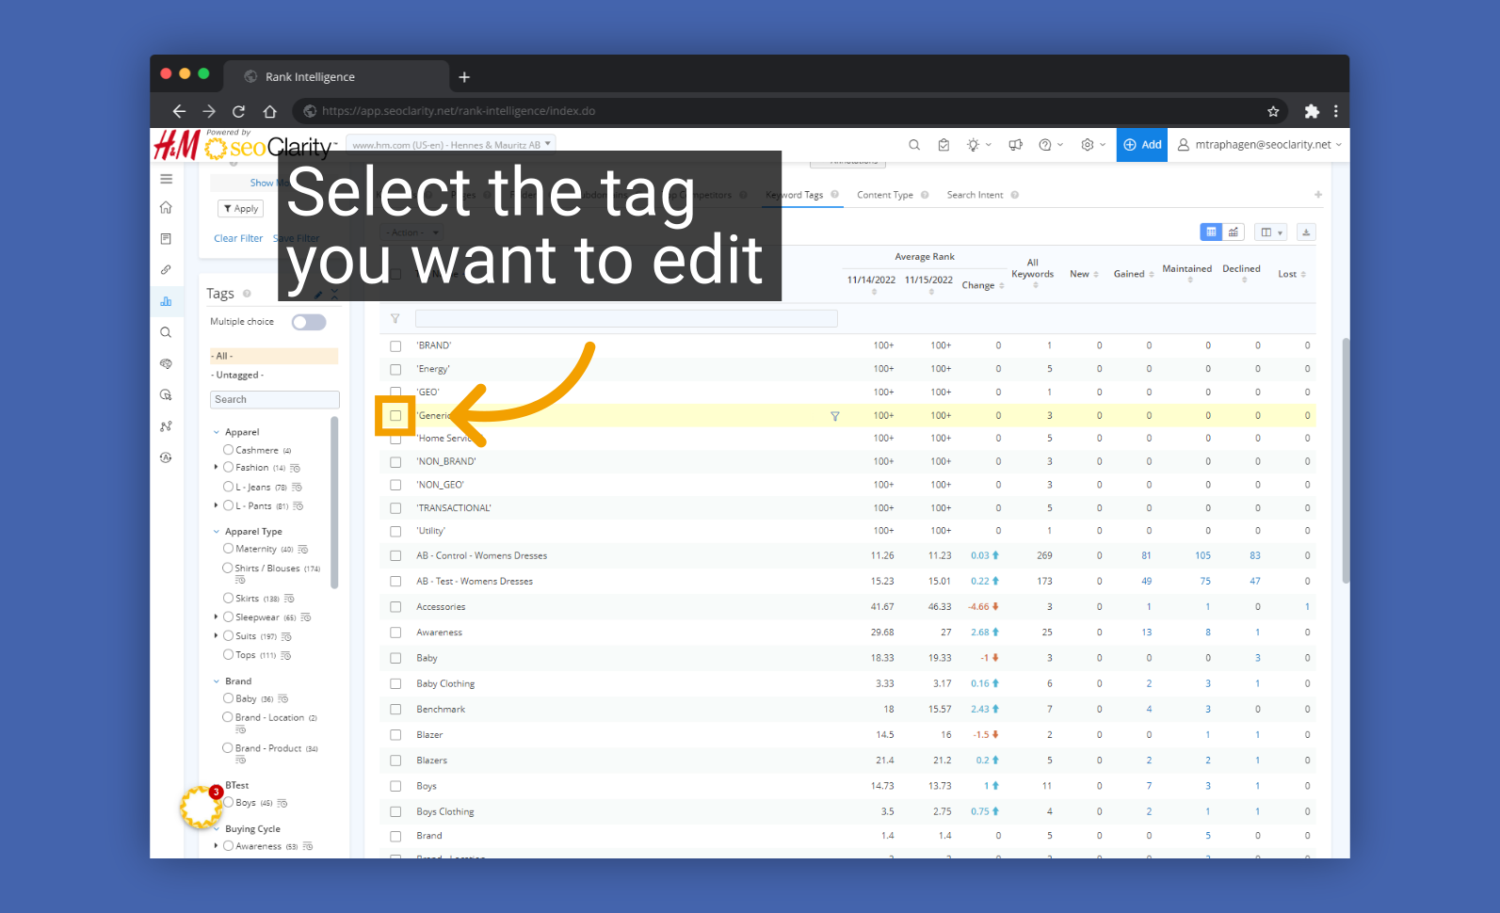Toggle the Multiple choice switch
This screenshot has width=1500, height=913.
point(309,323)
